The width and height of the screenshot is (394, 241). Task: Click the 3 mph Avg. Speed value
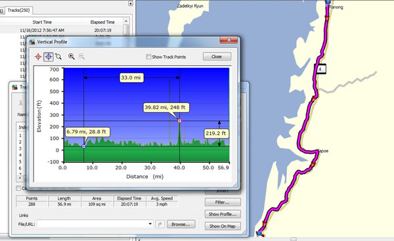162,204
